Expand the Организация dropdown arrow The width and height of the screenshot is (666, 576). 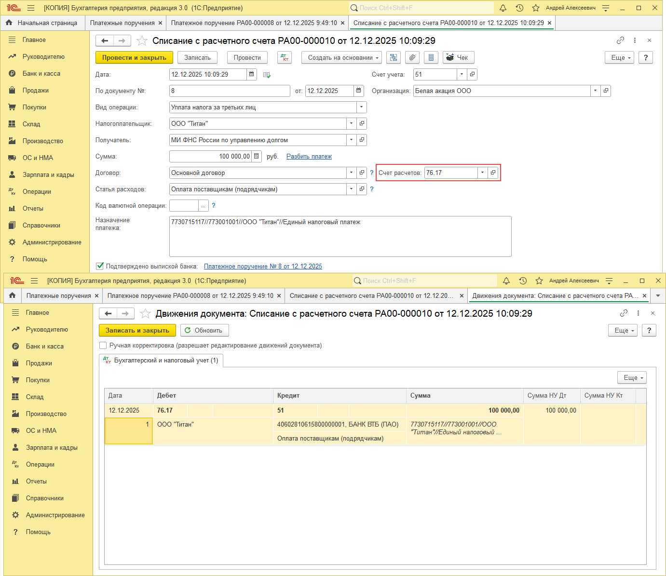[x=596, y=91]
